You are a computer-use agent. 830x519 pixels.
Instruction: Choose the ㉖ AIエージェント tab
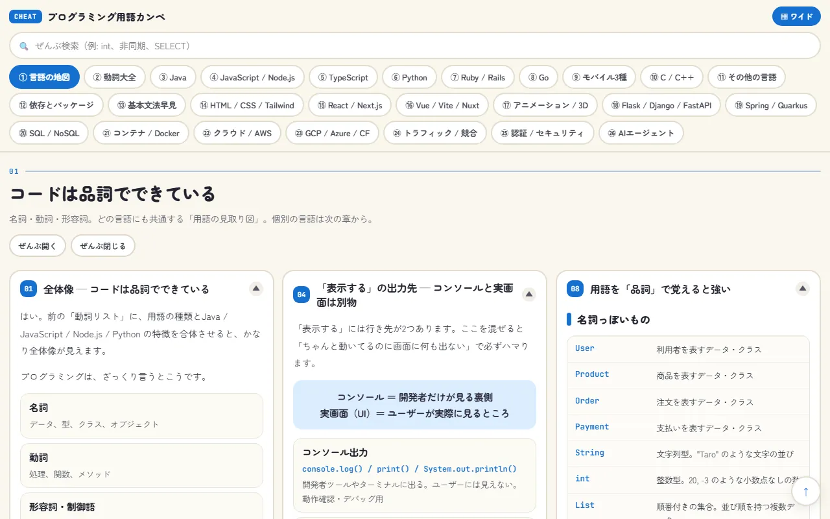coord(641,133)
